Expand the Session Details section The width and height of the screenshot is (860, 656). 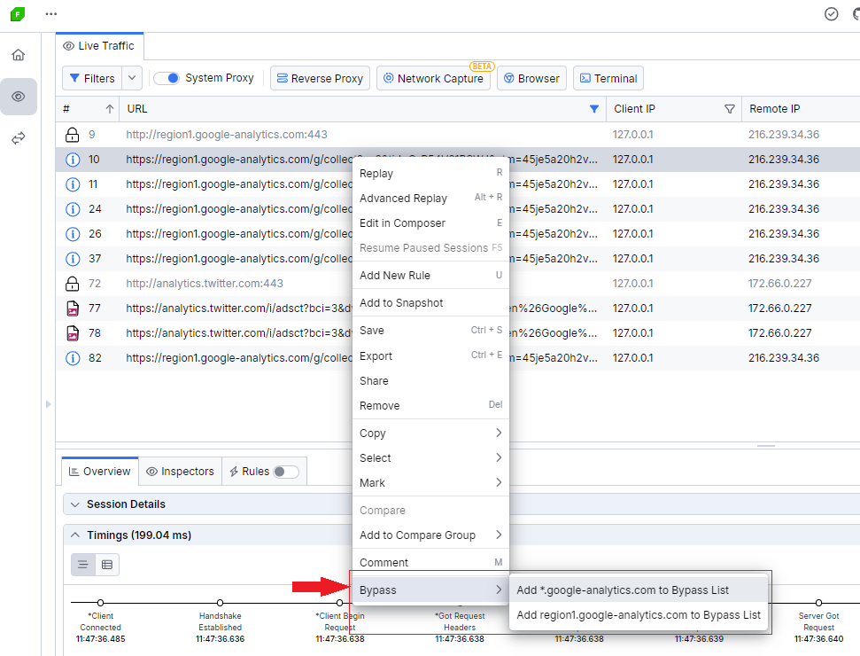pyautogui.click(x=74, y=504)
